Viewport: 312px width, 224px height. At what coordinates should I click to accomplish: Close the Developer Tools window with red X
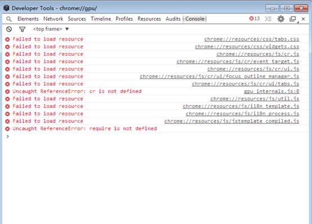tap(301, 8)
